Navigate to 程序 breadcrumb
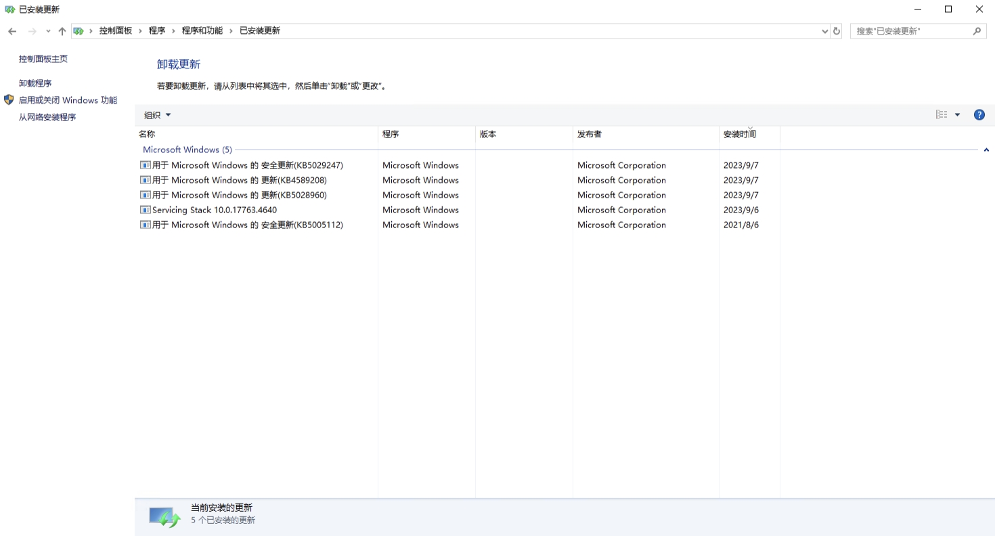Viewport: 995px width, 536px height. (x=157, y=30)
